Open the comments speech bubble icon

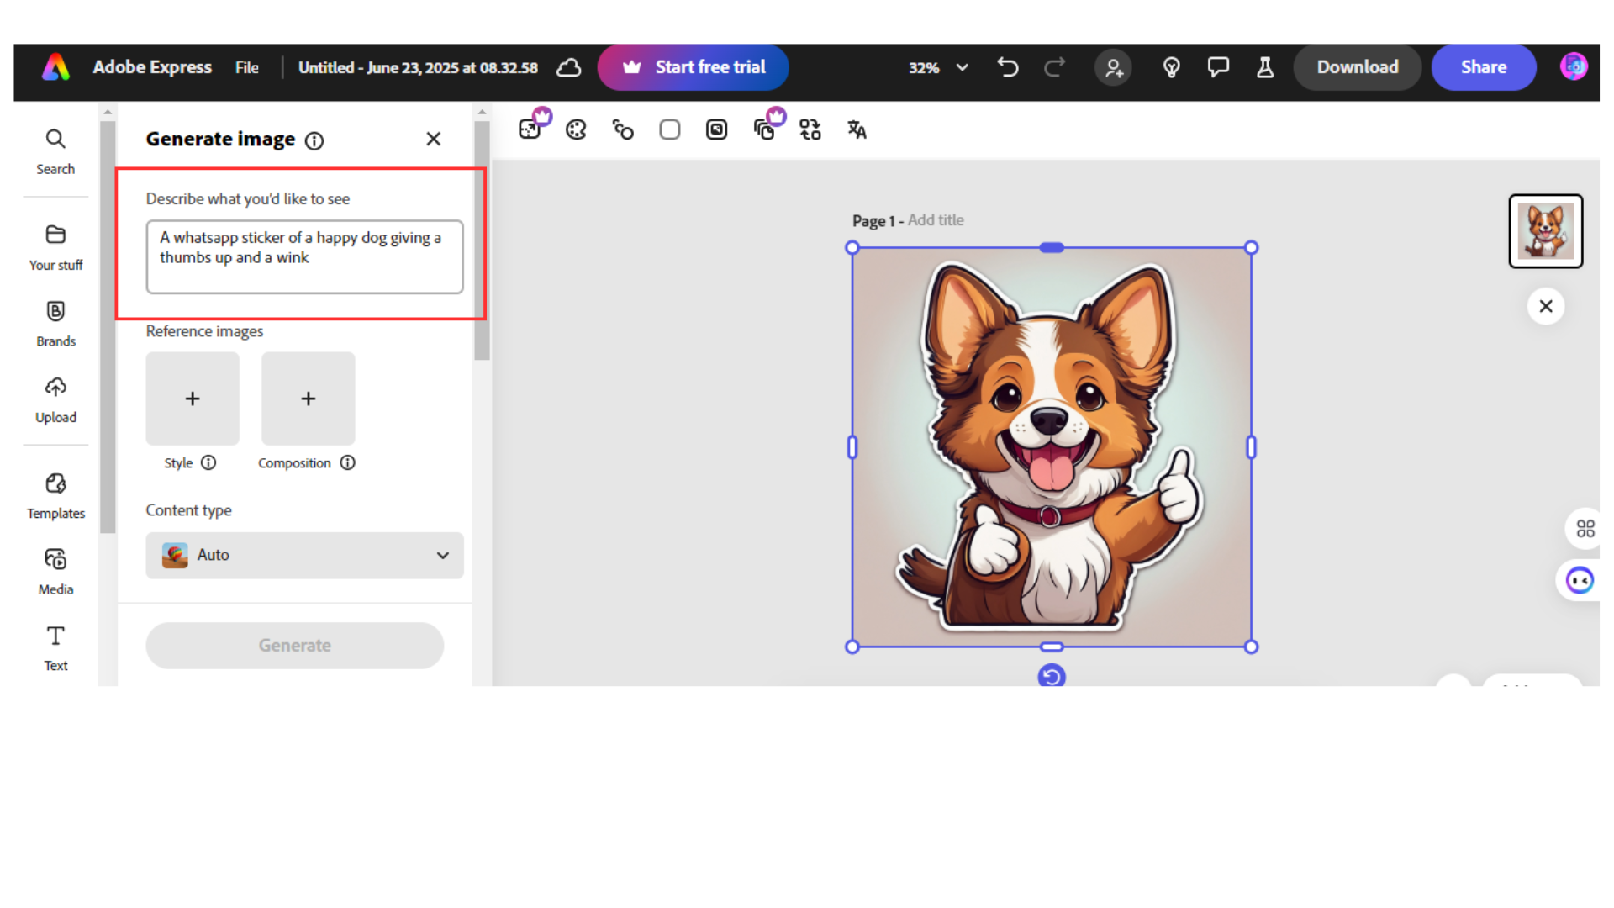click(x=1218, y=67)
